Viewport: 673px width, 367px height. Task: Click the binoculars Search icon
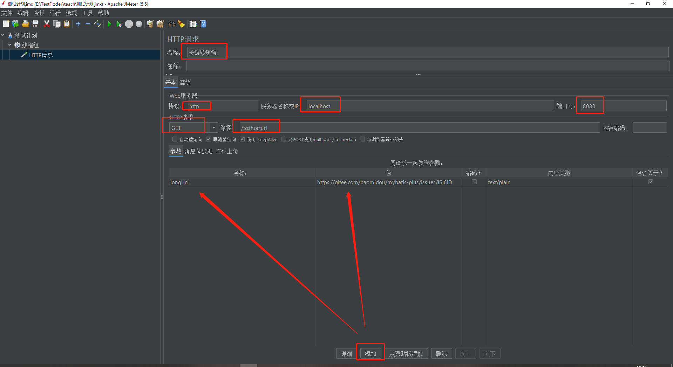click(171, 24)
